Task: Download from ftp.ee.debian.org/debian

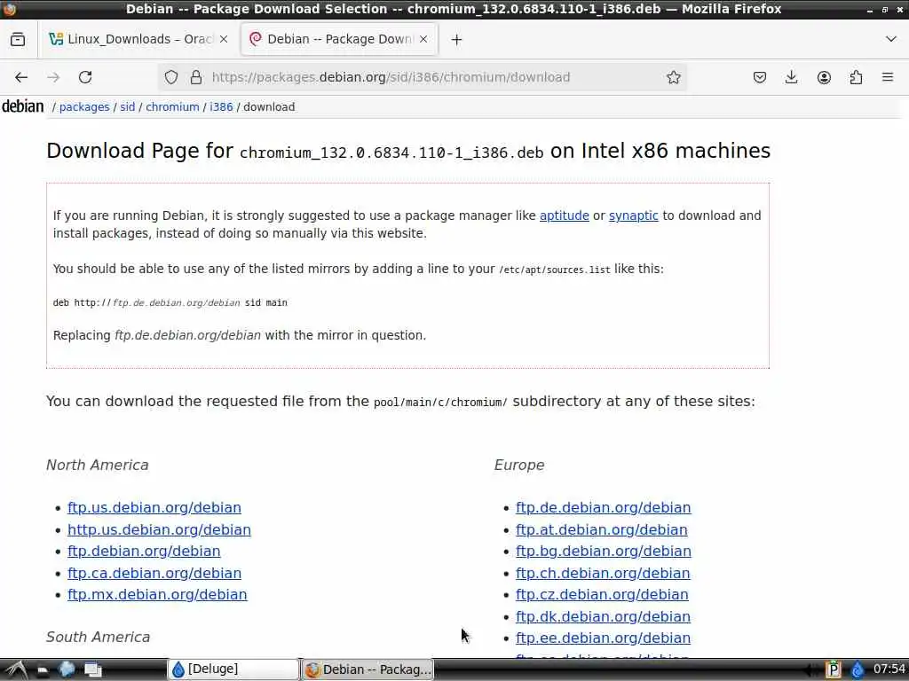Action: (603, 638)
